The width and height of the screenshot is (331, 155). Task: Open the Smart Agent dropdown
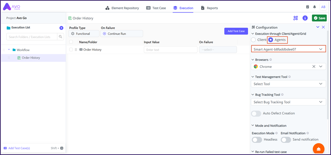[288, 49]
